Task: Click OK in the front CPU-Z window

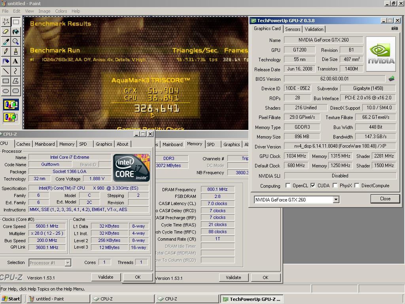Action: coord(138,277)
